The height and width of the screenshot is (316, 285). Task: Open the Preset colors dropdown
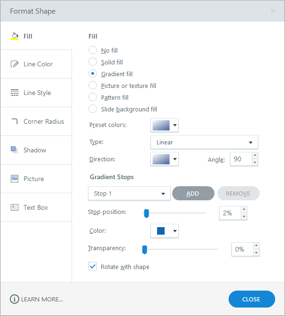point(165,125)
